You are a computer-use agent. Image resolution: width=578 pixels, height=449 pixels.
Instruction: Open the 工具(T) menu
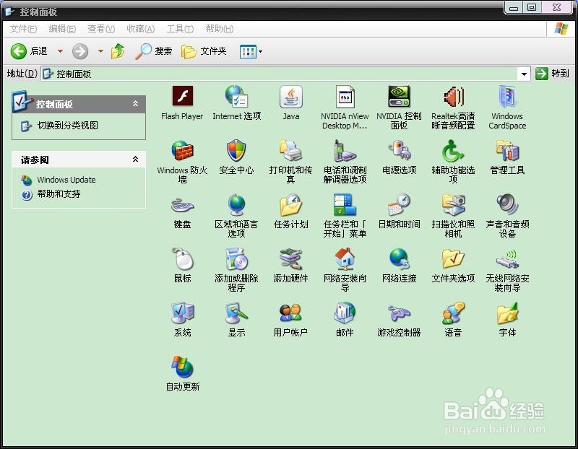(180, 29)
